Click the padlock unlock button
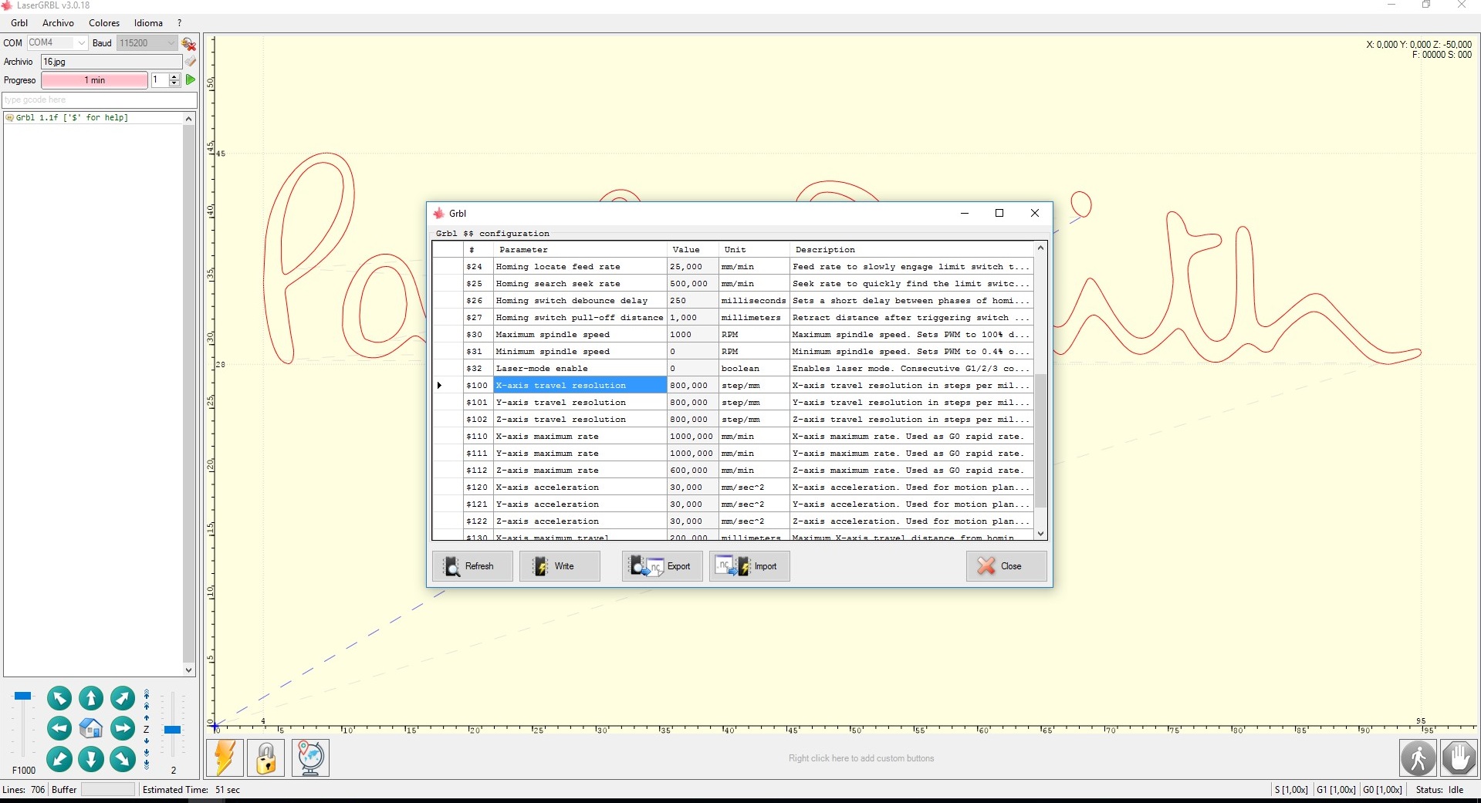1481x803 pixels. [266, 757]
